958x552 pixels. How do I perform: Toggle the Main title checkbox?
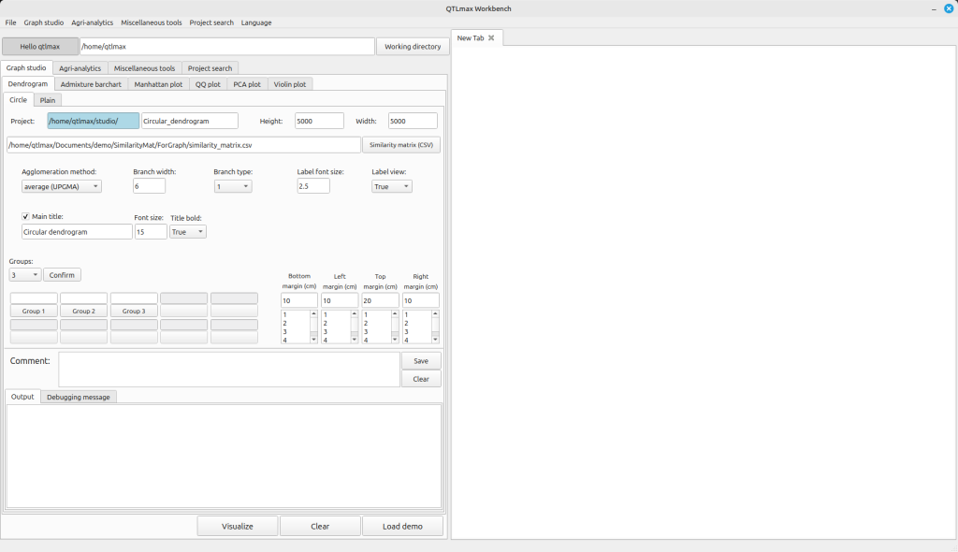25,217
